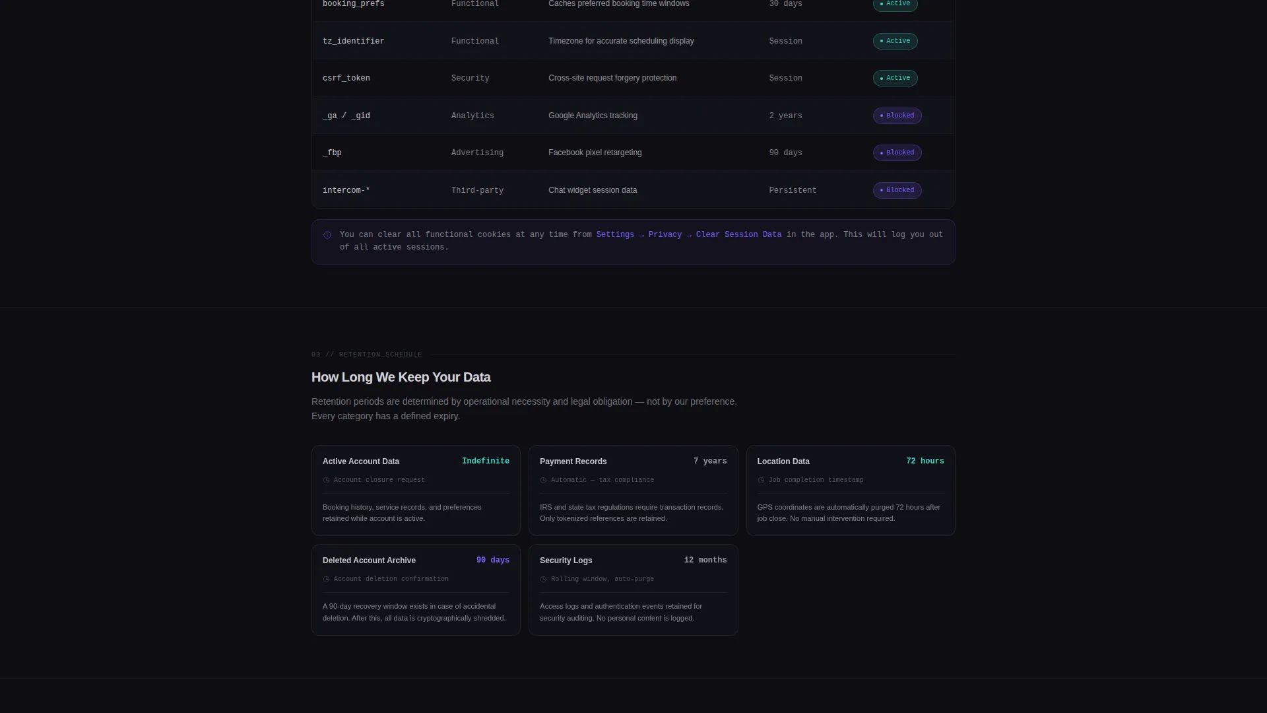Click the clock icon beside Account deletion confirmation

tap(326, 580)
